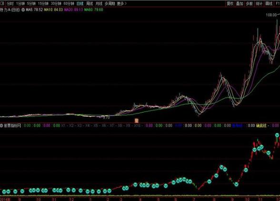Open the indicator settings icon beside 股票指标网

coord(1,126)
